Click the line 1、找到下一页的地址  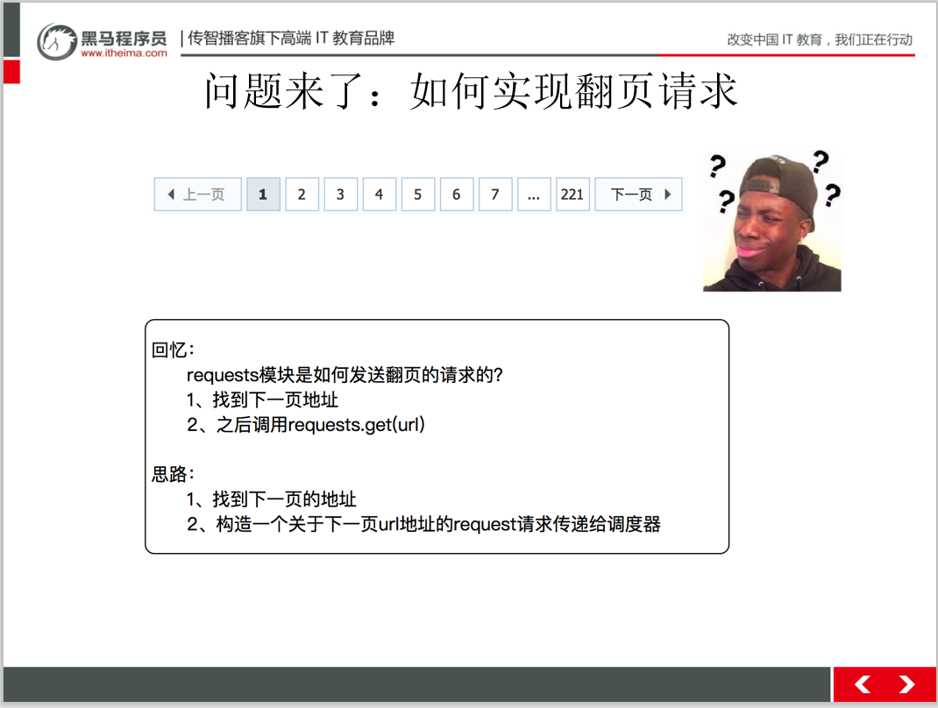pos(271,499)
